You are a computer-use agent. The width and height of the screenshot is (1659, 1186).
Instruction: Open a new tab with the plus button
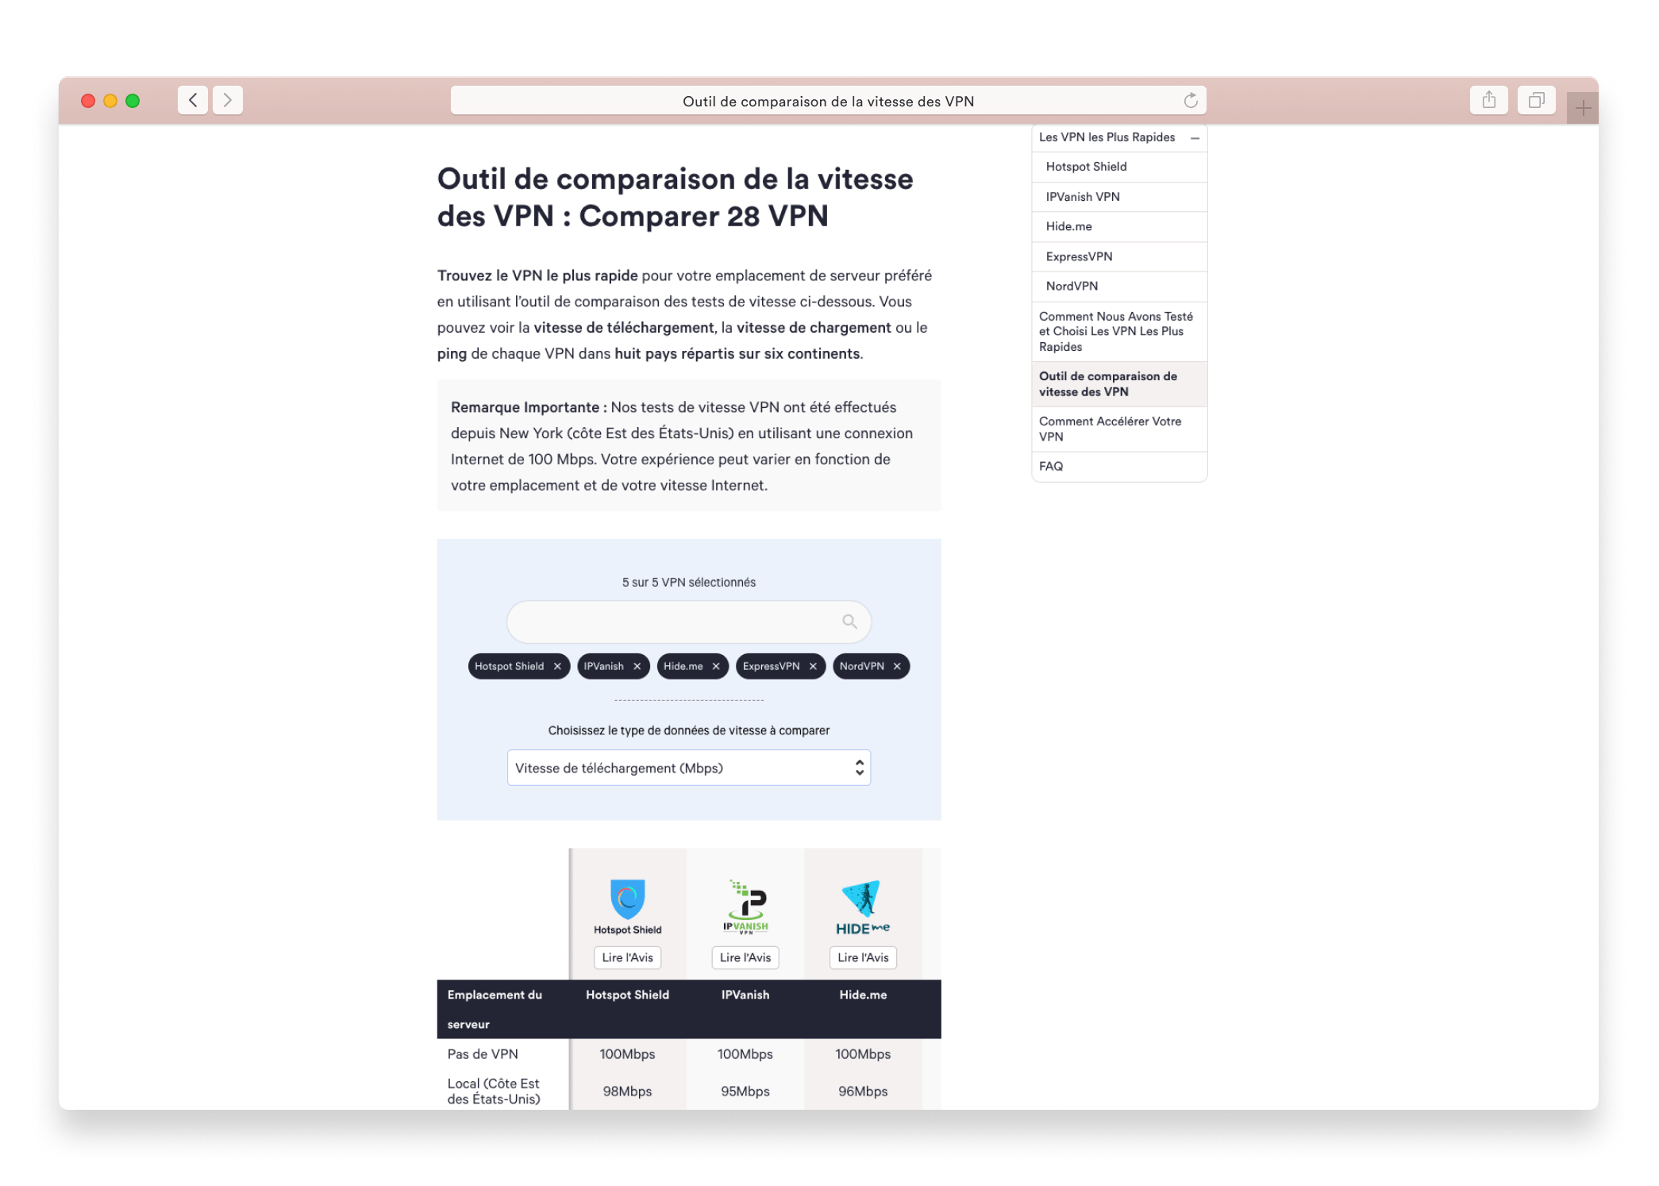pos(1583,108)
